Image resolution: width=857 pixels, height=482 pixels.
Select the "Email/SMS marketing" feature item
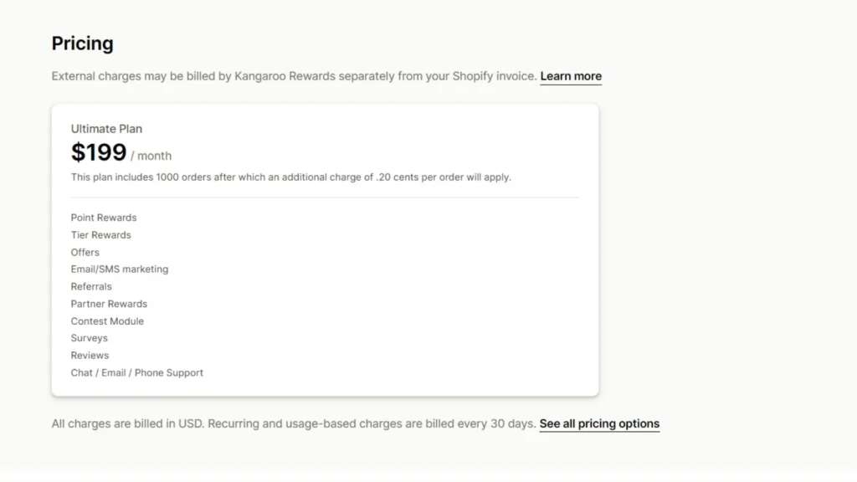click(x=119, y=269)
